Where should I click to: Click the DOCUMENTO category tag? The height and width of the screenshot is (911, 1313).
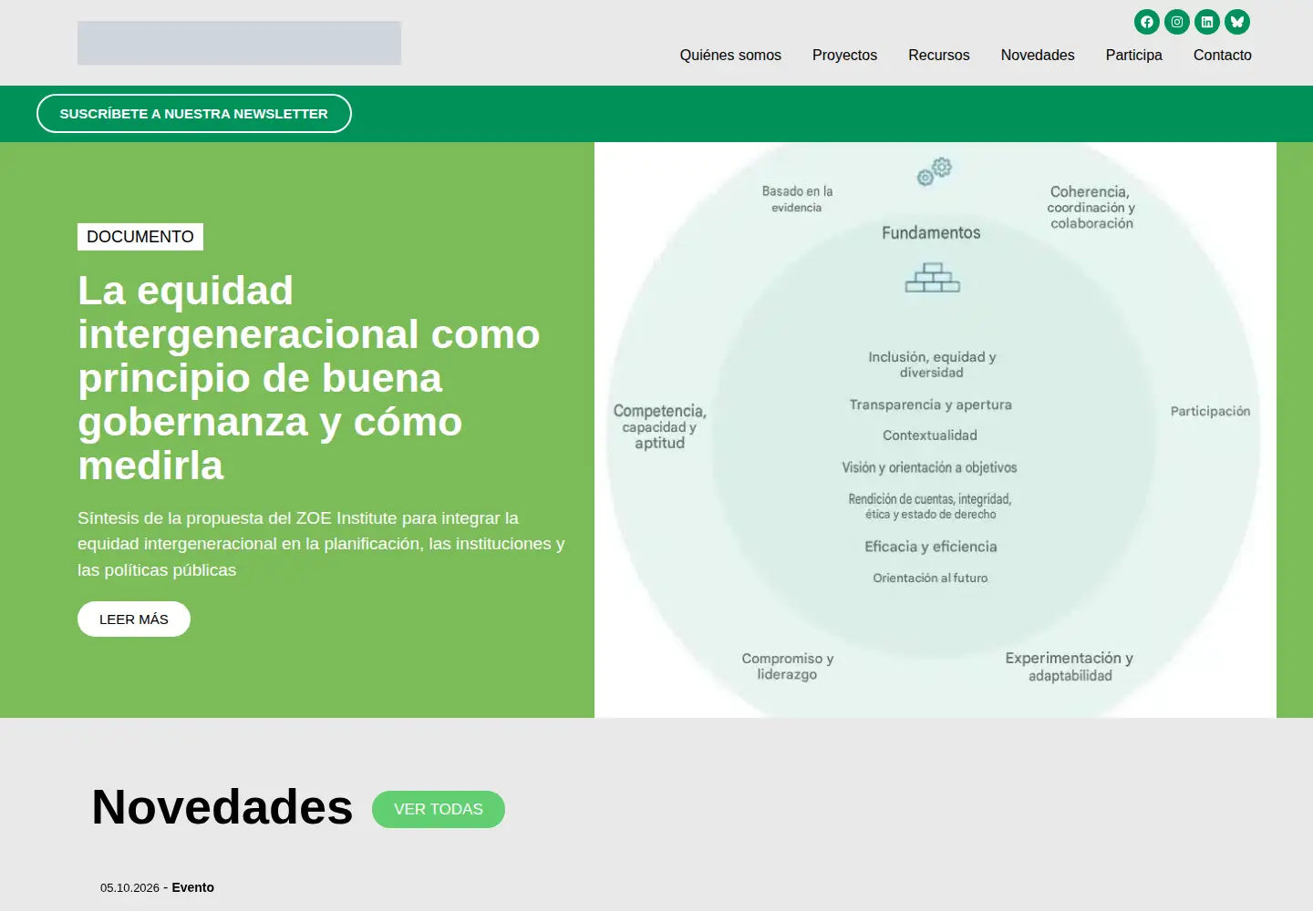tap(140, 237)
